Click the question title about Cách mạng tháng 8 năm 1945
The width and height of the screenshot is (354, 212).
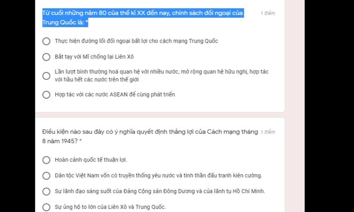150,137
